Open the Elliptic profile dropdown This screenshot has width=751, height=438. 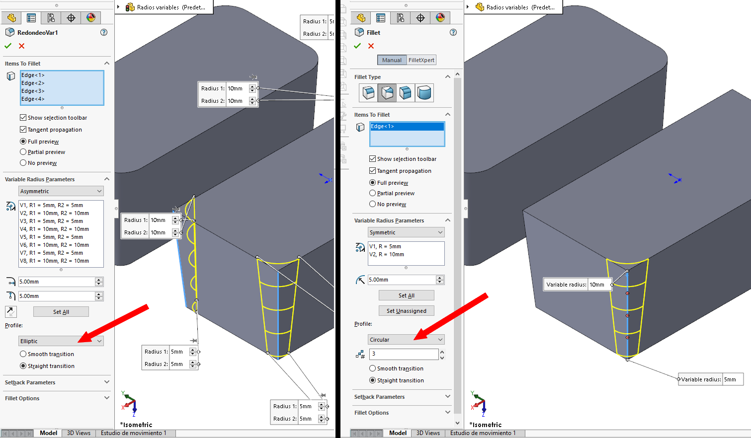pyautogui.click(x=61, y=341)
